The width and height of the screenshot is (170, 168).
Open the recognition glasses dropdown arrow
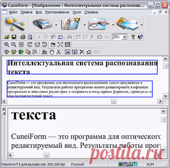(113, 25)
